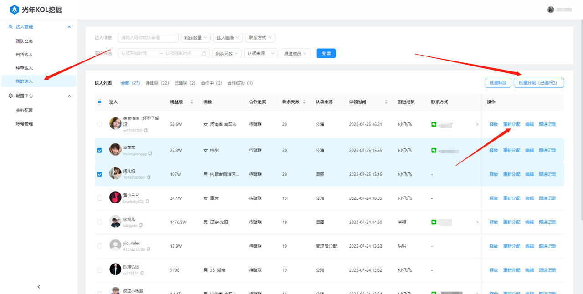Click the 达人信息 nickname input field
The width and height of the screenshot is (583, 294).
[148, 38]
